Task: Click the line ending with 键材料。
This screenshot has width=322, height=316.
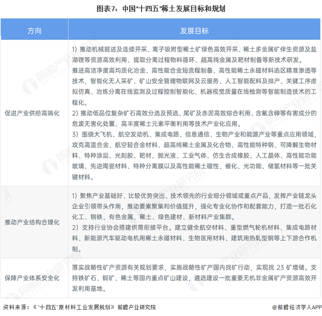Action: coord(83,177)
